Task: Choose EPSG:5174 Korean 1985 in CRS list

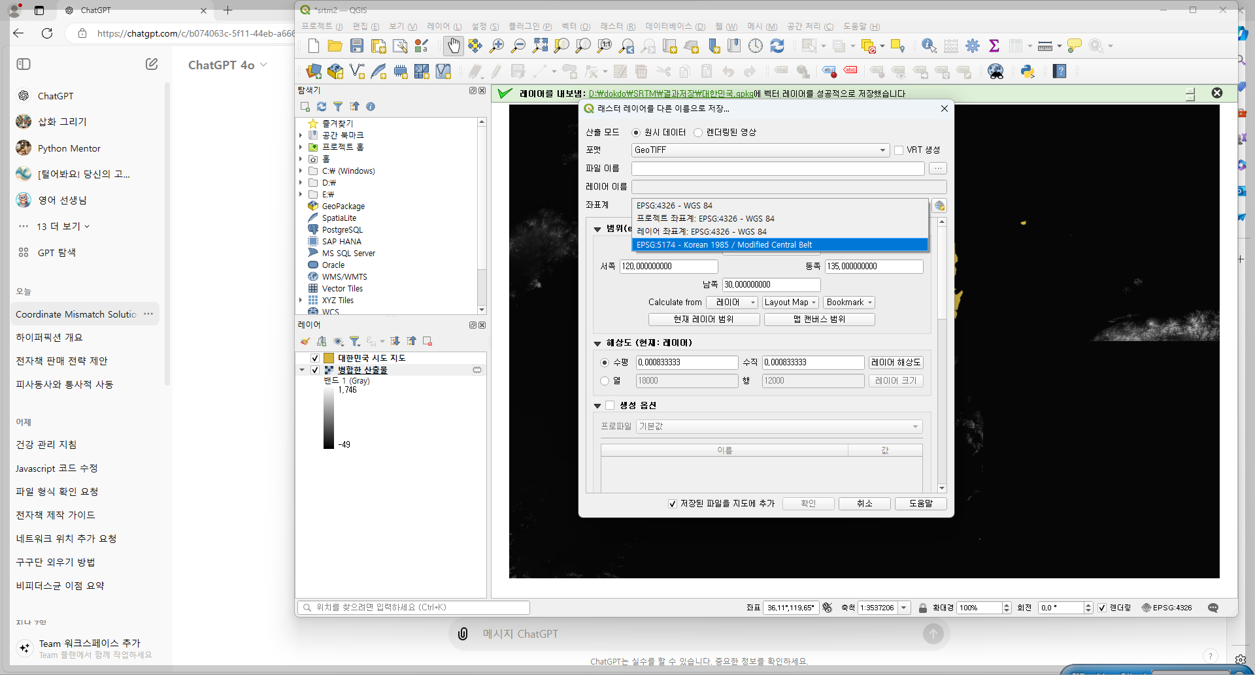Action: [x=780, y=245]
